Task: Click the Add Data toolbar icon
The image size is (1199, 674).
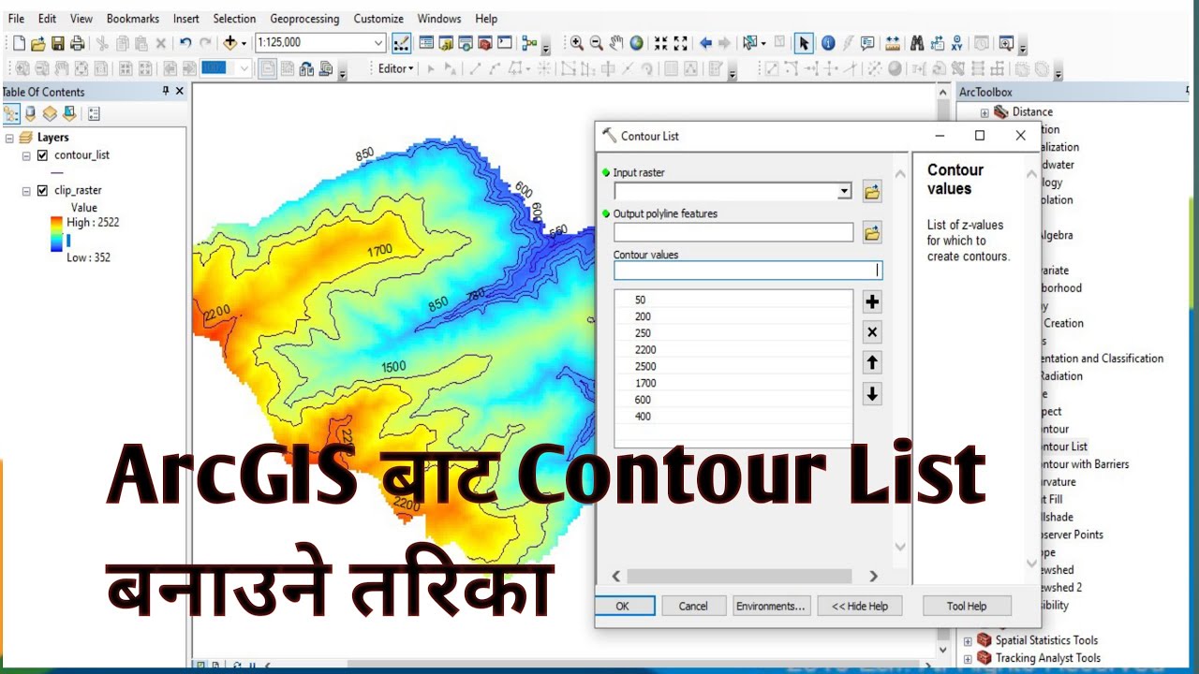Action: tap(230, 43)
